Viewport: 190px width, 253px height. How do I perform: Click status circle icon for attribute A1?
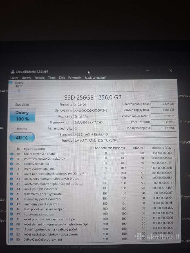point(12,179)
